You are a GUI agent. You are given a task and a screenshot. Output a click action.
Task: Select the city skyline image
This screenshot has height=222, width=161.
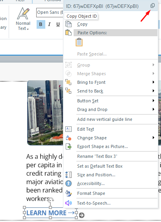click(45, 113)
